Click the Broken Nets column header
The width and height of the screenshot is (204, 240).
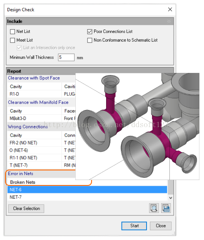22,182
